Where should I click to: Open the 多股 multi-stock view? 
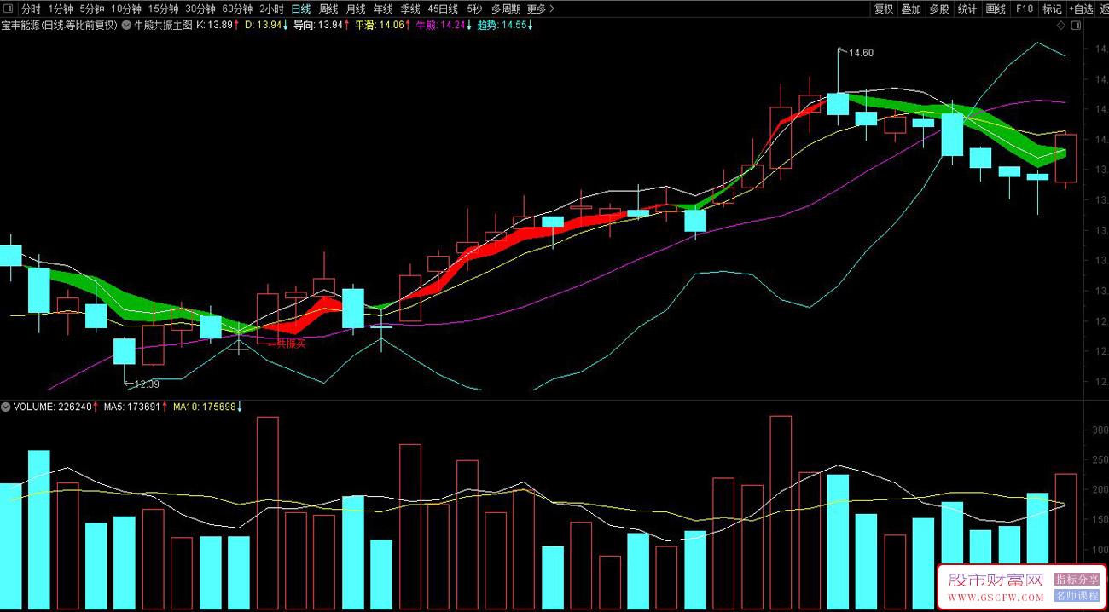939,9
